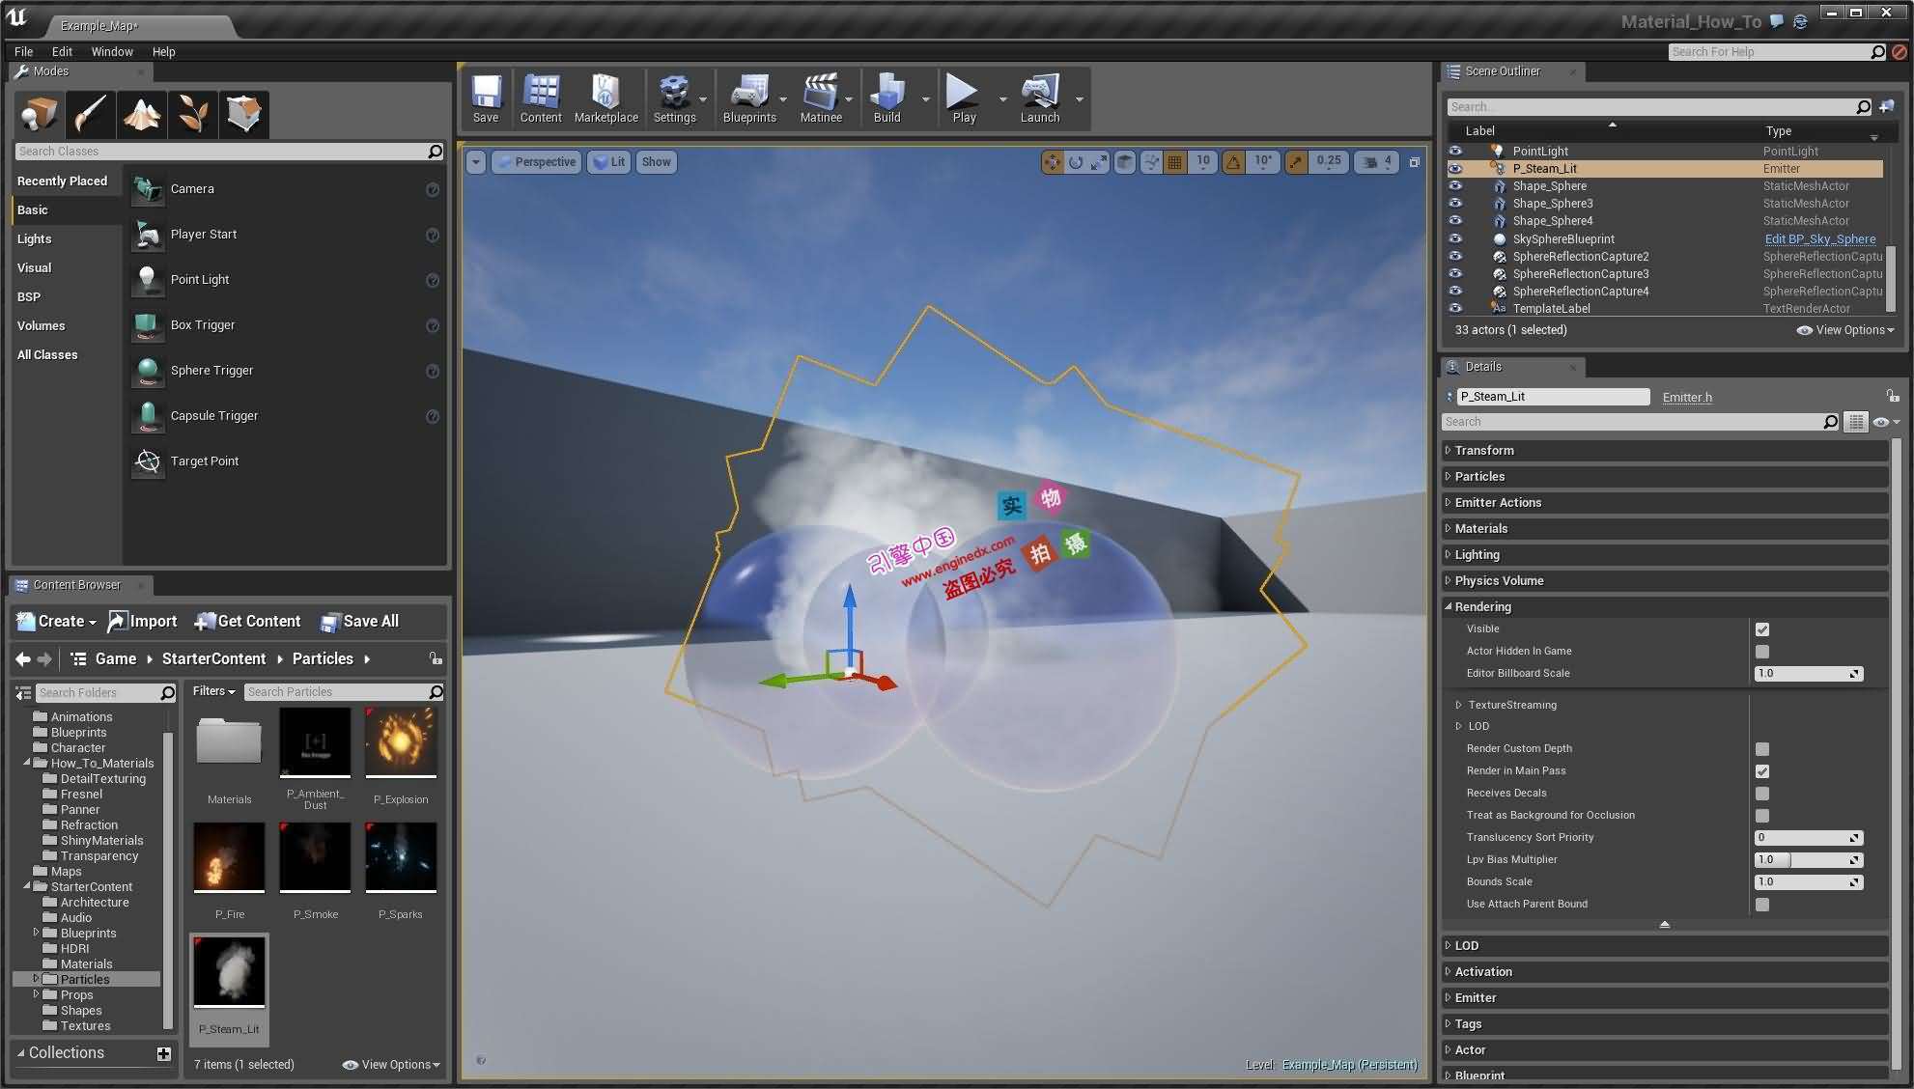Select Landscape mode mountain icon
This screenshot has width=1914, height=1089.
click(x=142, y=114)
